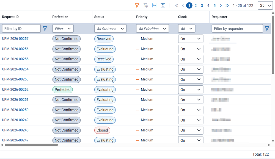The image size is (275, 159).
Task: Click the auto-fit column width icon
Action: 154,5
